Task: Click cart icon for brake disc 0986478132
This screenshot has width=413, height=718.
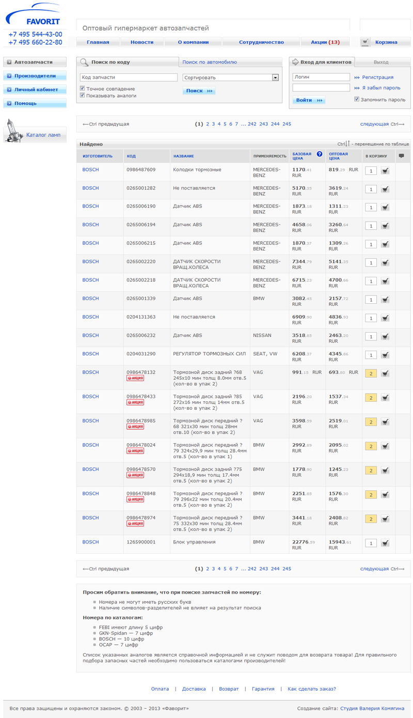Action: (x=385, y=374)
